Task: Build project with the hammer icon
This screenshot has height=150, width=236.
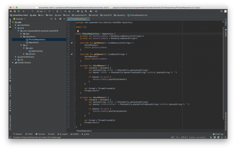Action: click(33, 11)
